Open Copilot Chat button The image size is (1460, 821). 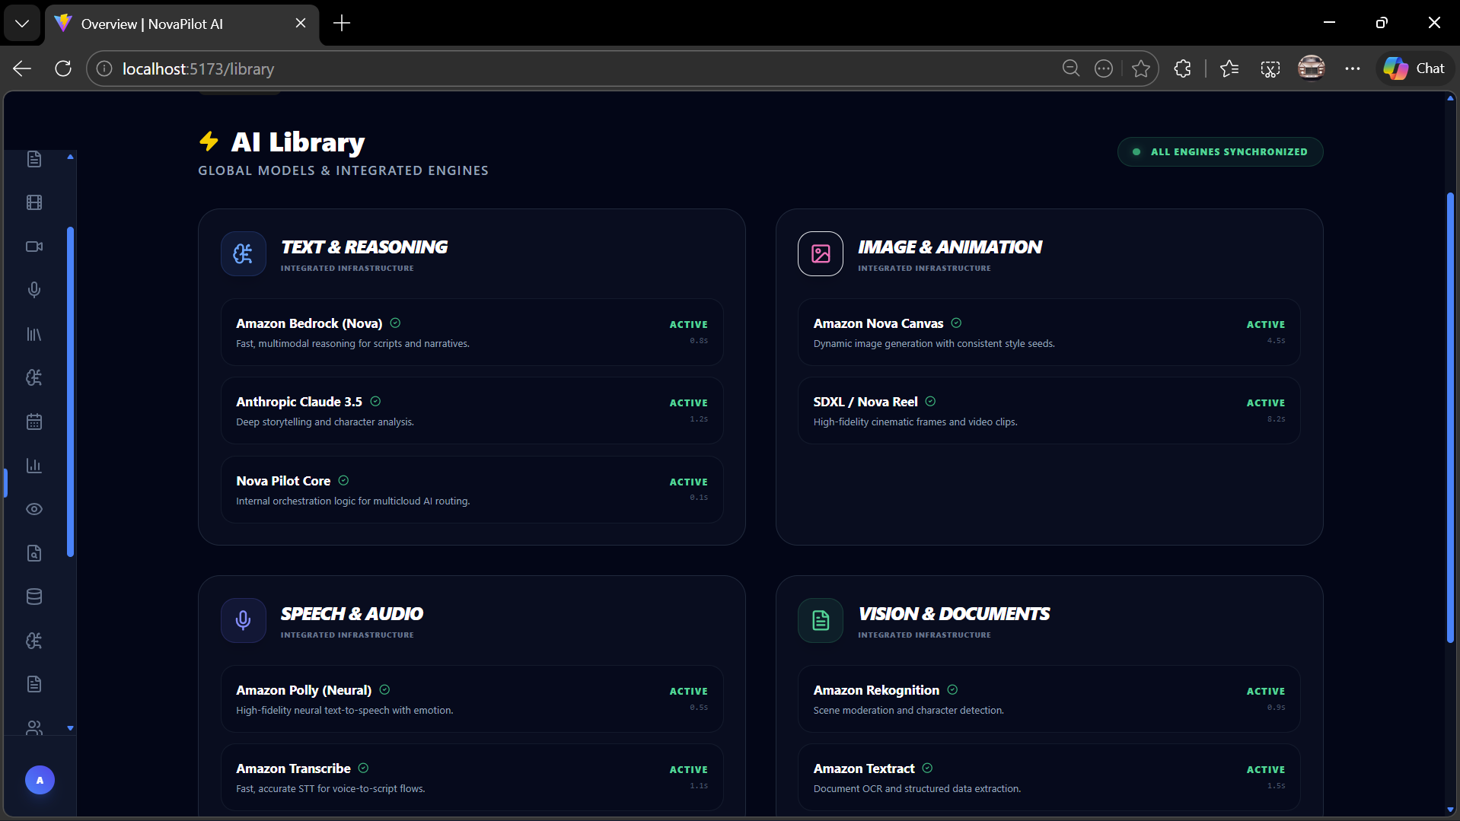[x=1415, y=68]
